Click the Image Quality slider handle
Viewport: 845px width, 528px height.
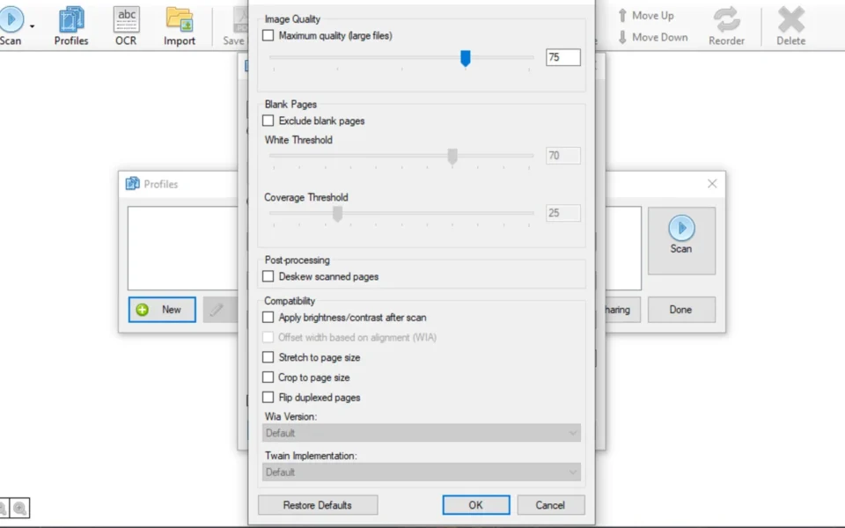pos(466,58)
